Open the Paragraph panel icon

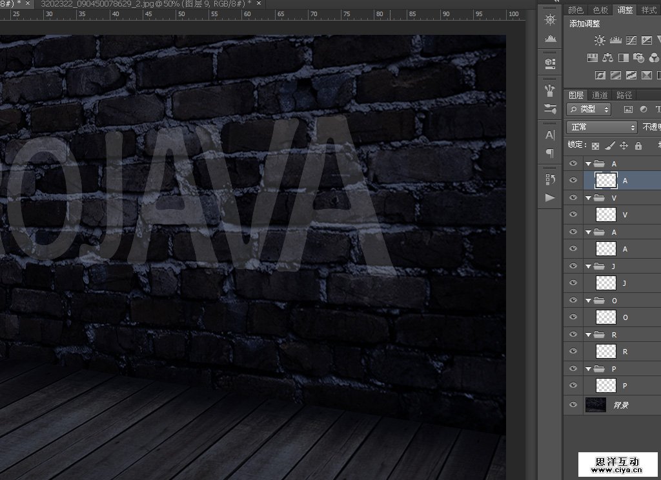click(550, 153)
